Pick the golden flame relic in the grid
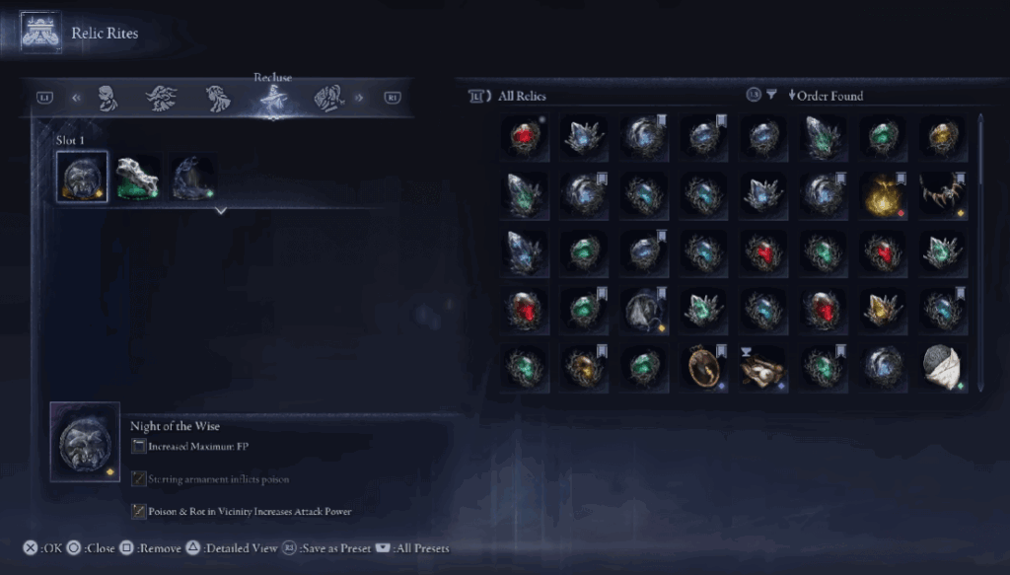The height and width of the screenshot is (575, 1010). pos(883,195)
